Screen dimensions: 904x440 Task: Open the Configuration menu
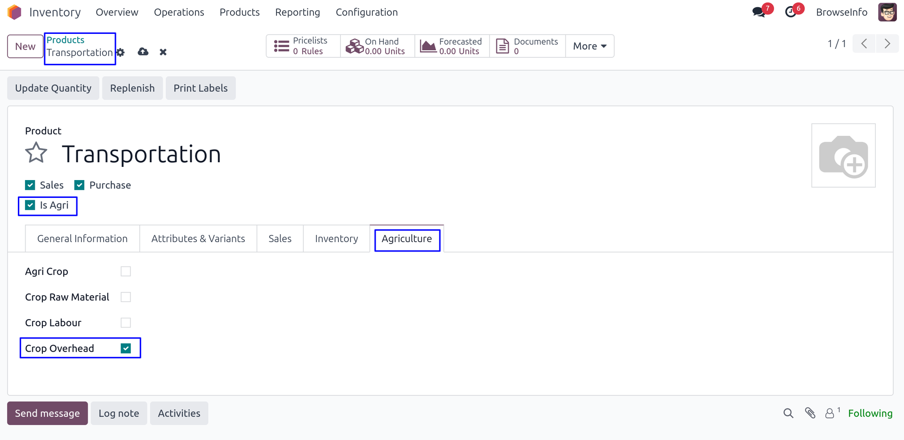(x=366, y=12)
